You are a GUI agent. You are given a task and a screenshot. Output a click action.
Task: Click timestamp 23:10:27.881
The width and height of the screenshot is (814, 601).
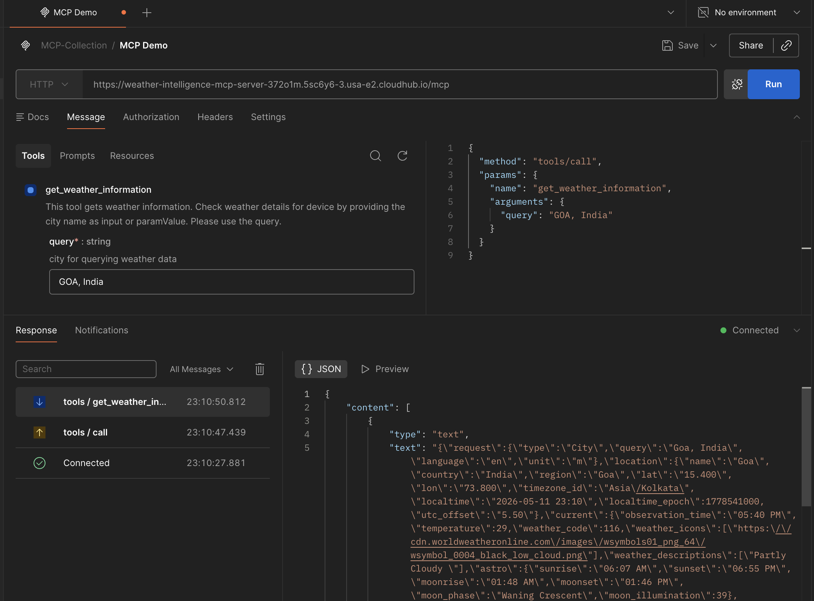(216, 463)
